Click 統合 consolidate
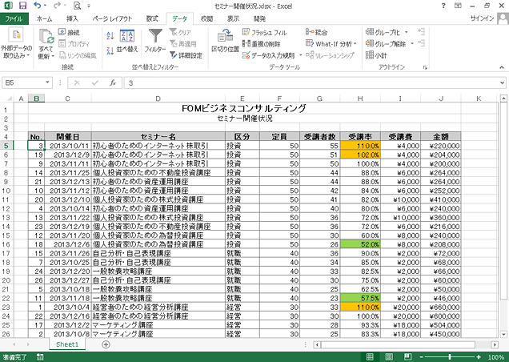This screenshot has width=509, height=362. (316, 32)
